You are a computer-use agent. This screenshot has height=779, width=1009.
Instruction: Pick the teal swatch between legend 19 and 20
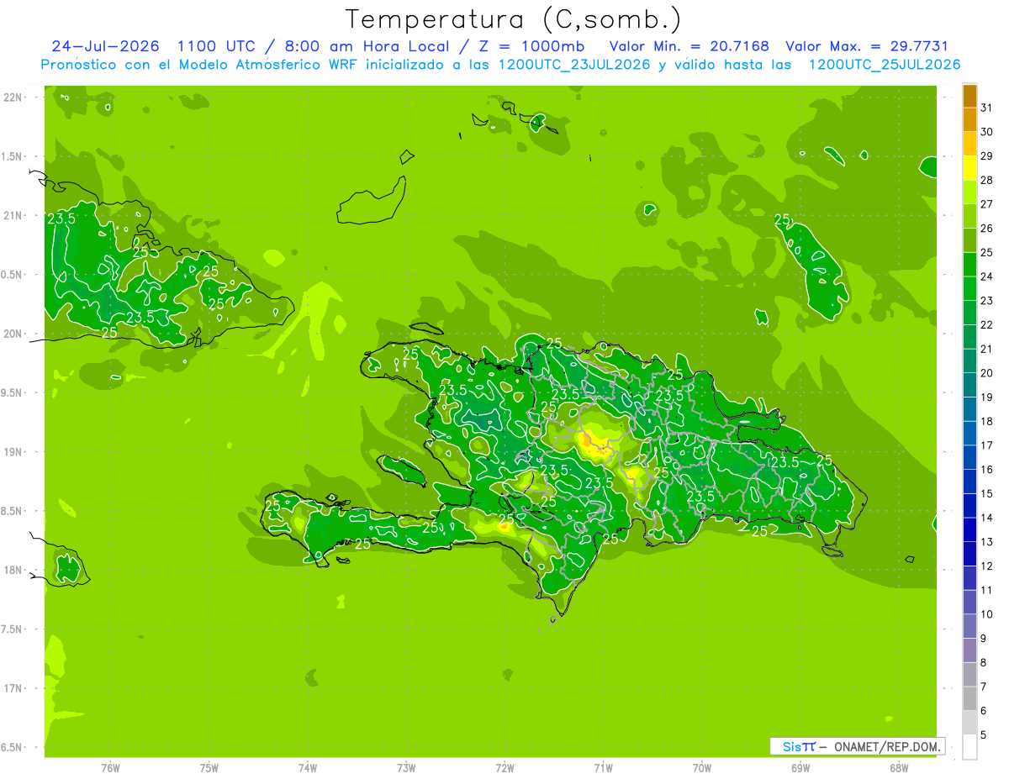969,385
